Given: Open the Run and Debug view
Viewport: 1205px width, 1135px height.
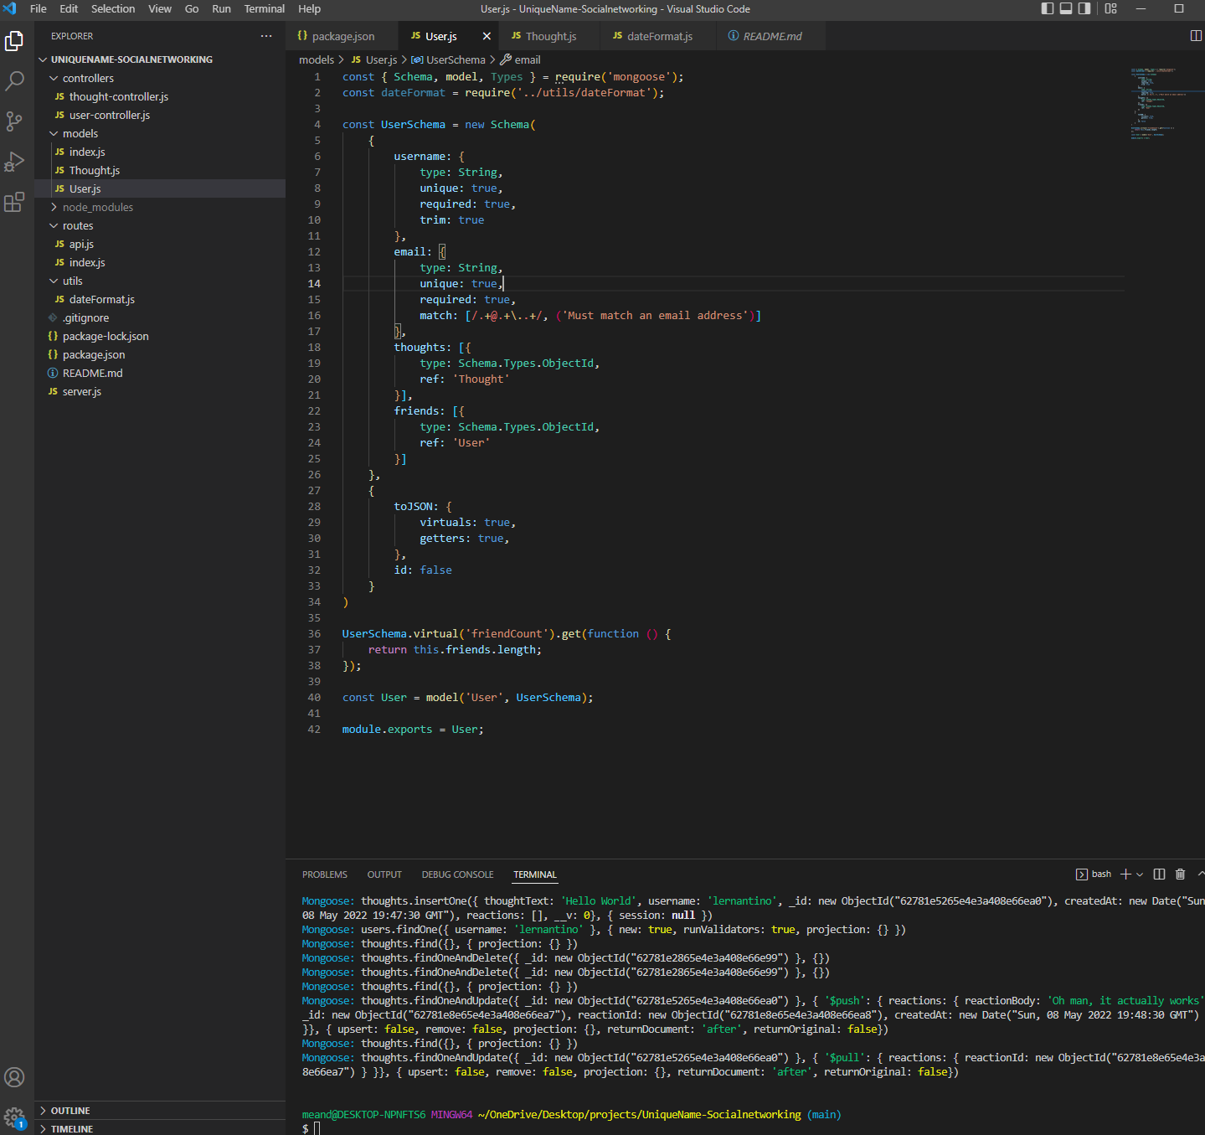Looking at the screenshot, I should [14, 161].
